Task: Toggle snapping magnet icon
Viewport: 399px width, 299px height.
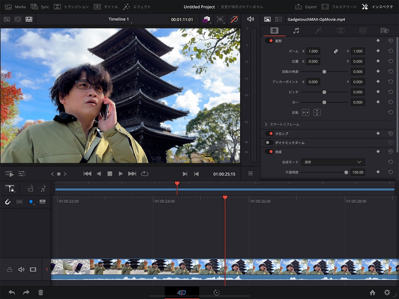Action: click(8, 202)
